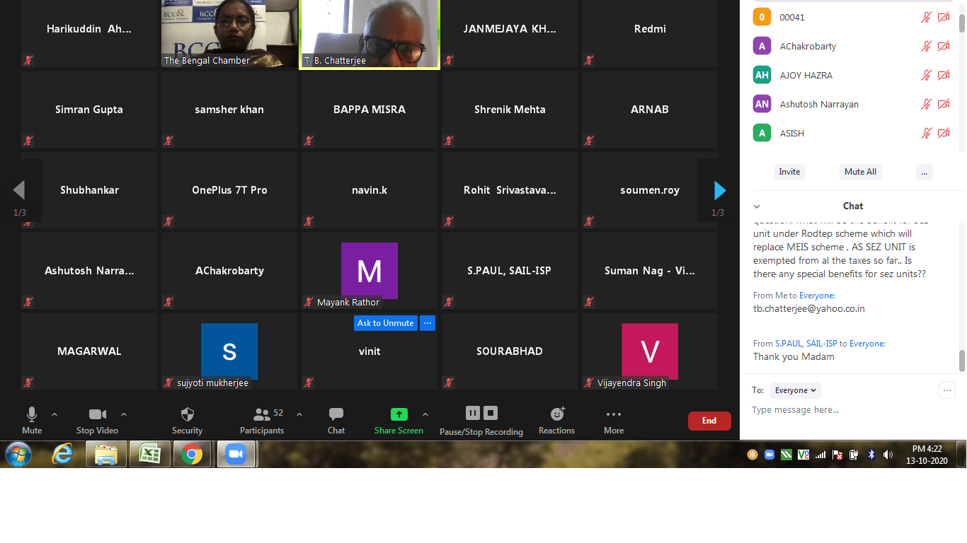
Task: Open More options in toolbar
Action: pyautogui.click(x=614, y=414)
